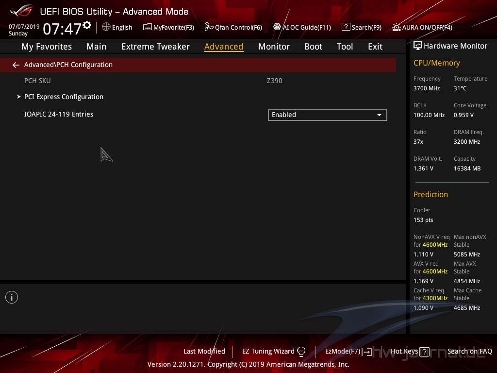Toggle AURA ON/OFF light icon
Image resolution: width=497 pixels, height=373 pixels.
click(396, 27)
